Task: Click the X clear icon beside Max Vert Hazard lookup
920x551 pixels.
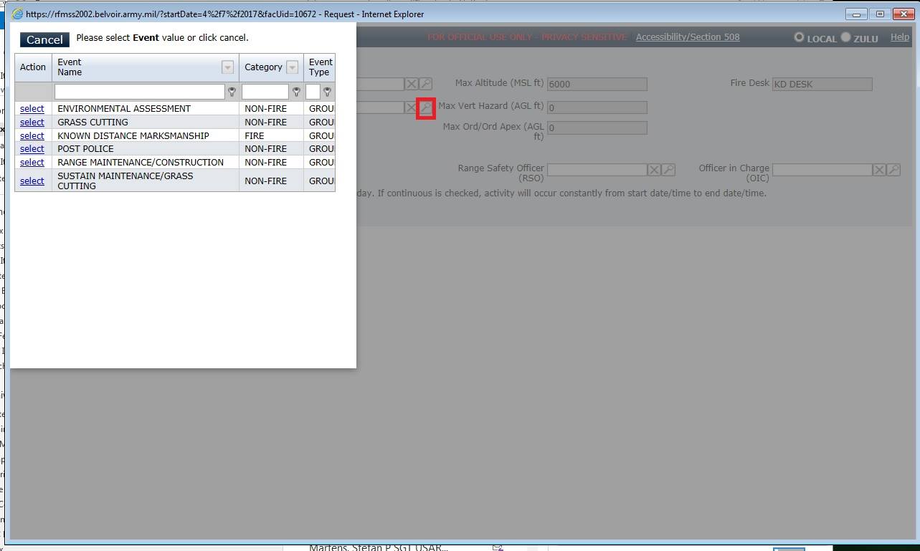Action: [411, 107]
